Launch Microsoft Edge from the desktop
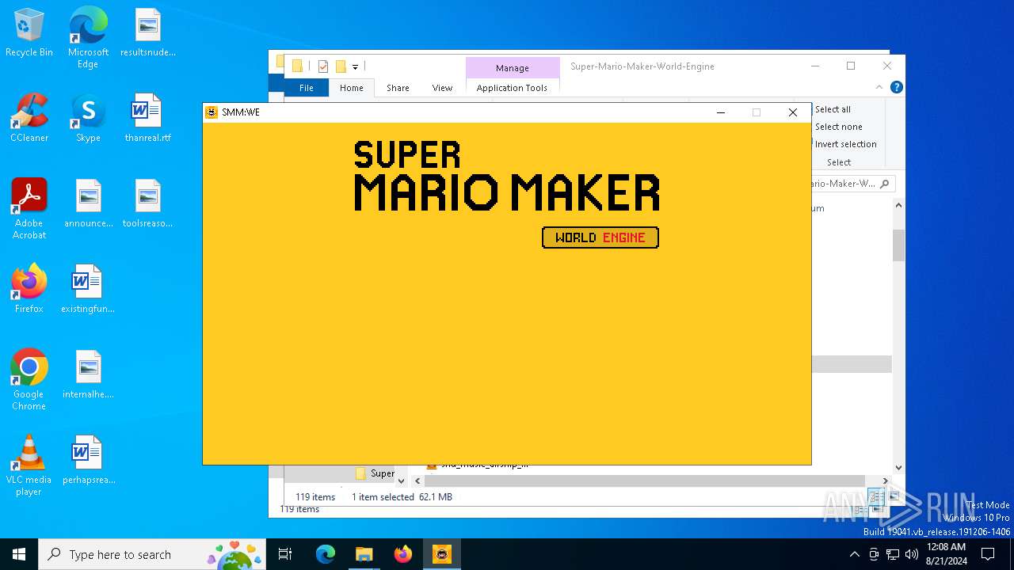Screen dimensions: 1014x570 88,37
